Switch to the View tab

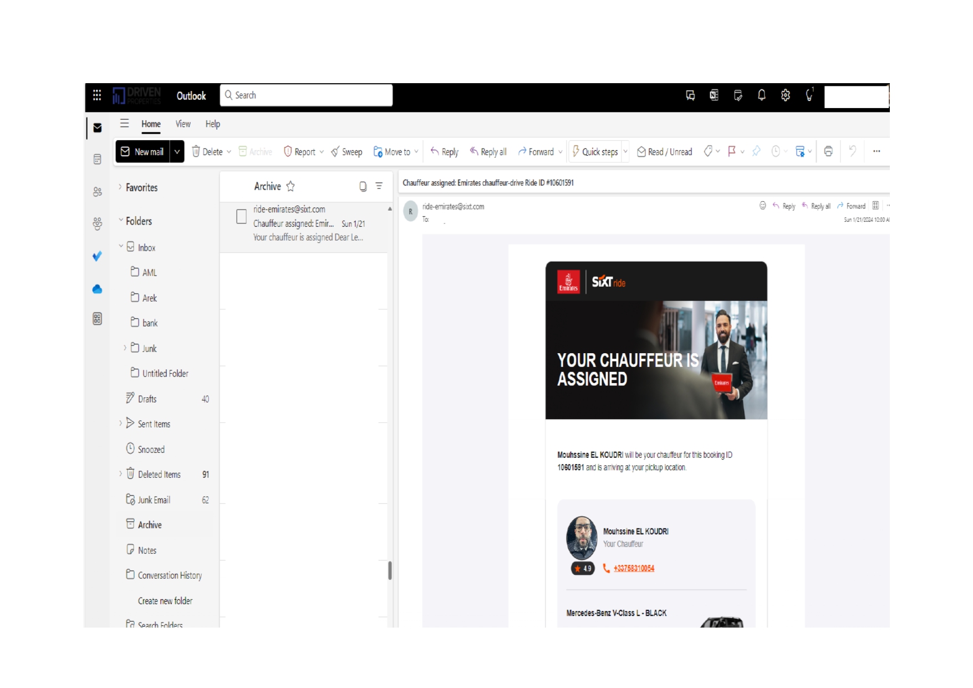[x=183, y=124]
